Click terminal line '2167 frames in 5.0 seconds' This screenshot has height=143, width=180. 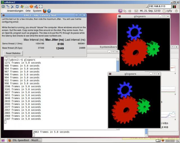tap(22, 119)
